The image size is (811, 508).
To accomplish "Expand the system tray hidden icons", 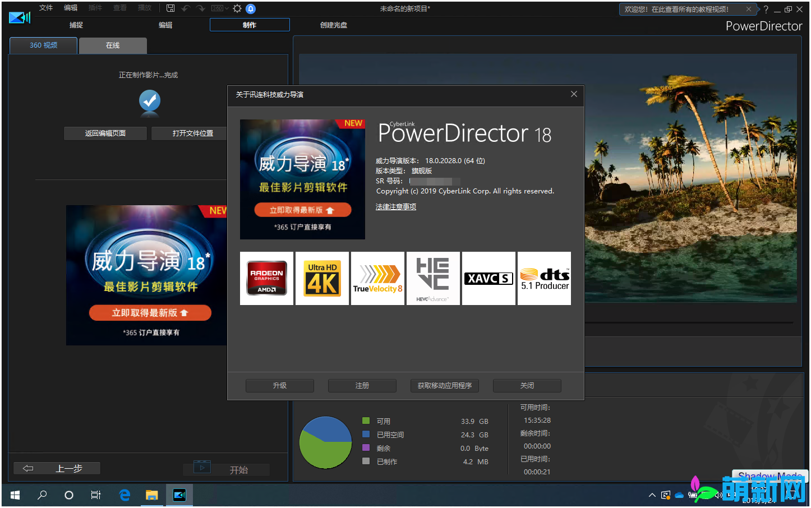I will (x=652, y=495).
